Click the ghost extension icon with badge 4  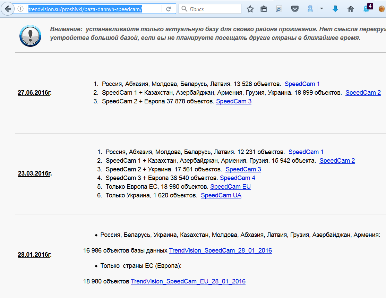tap(367, 9)
